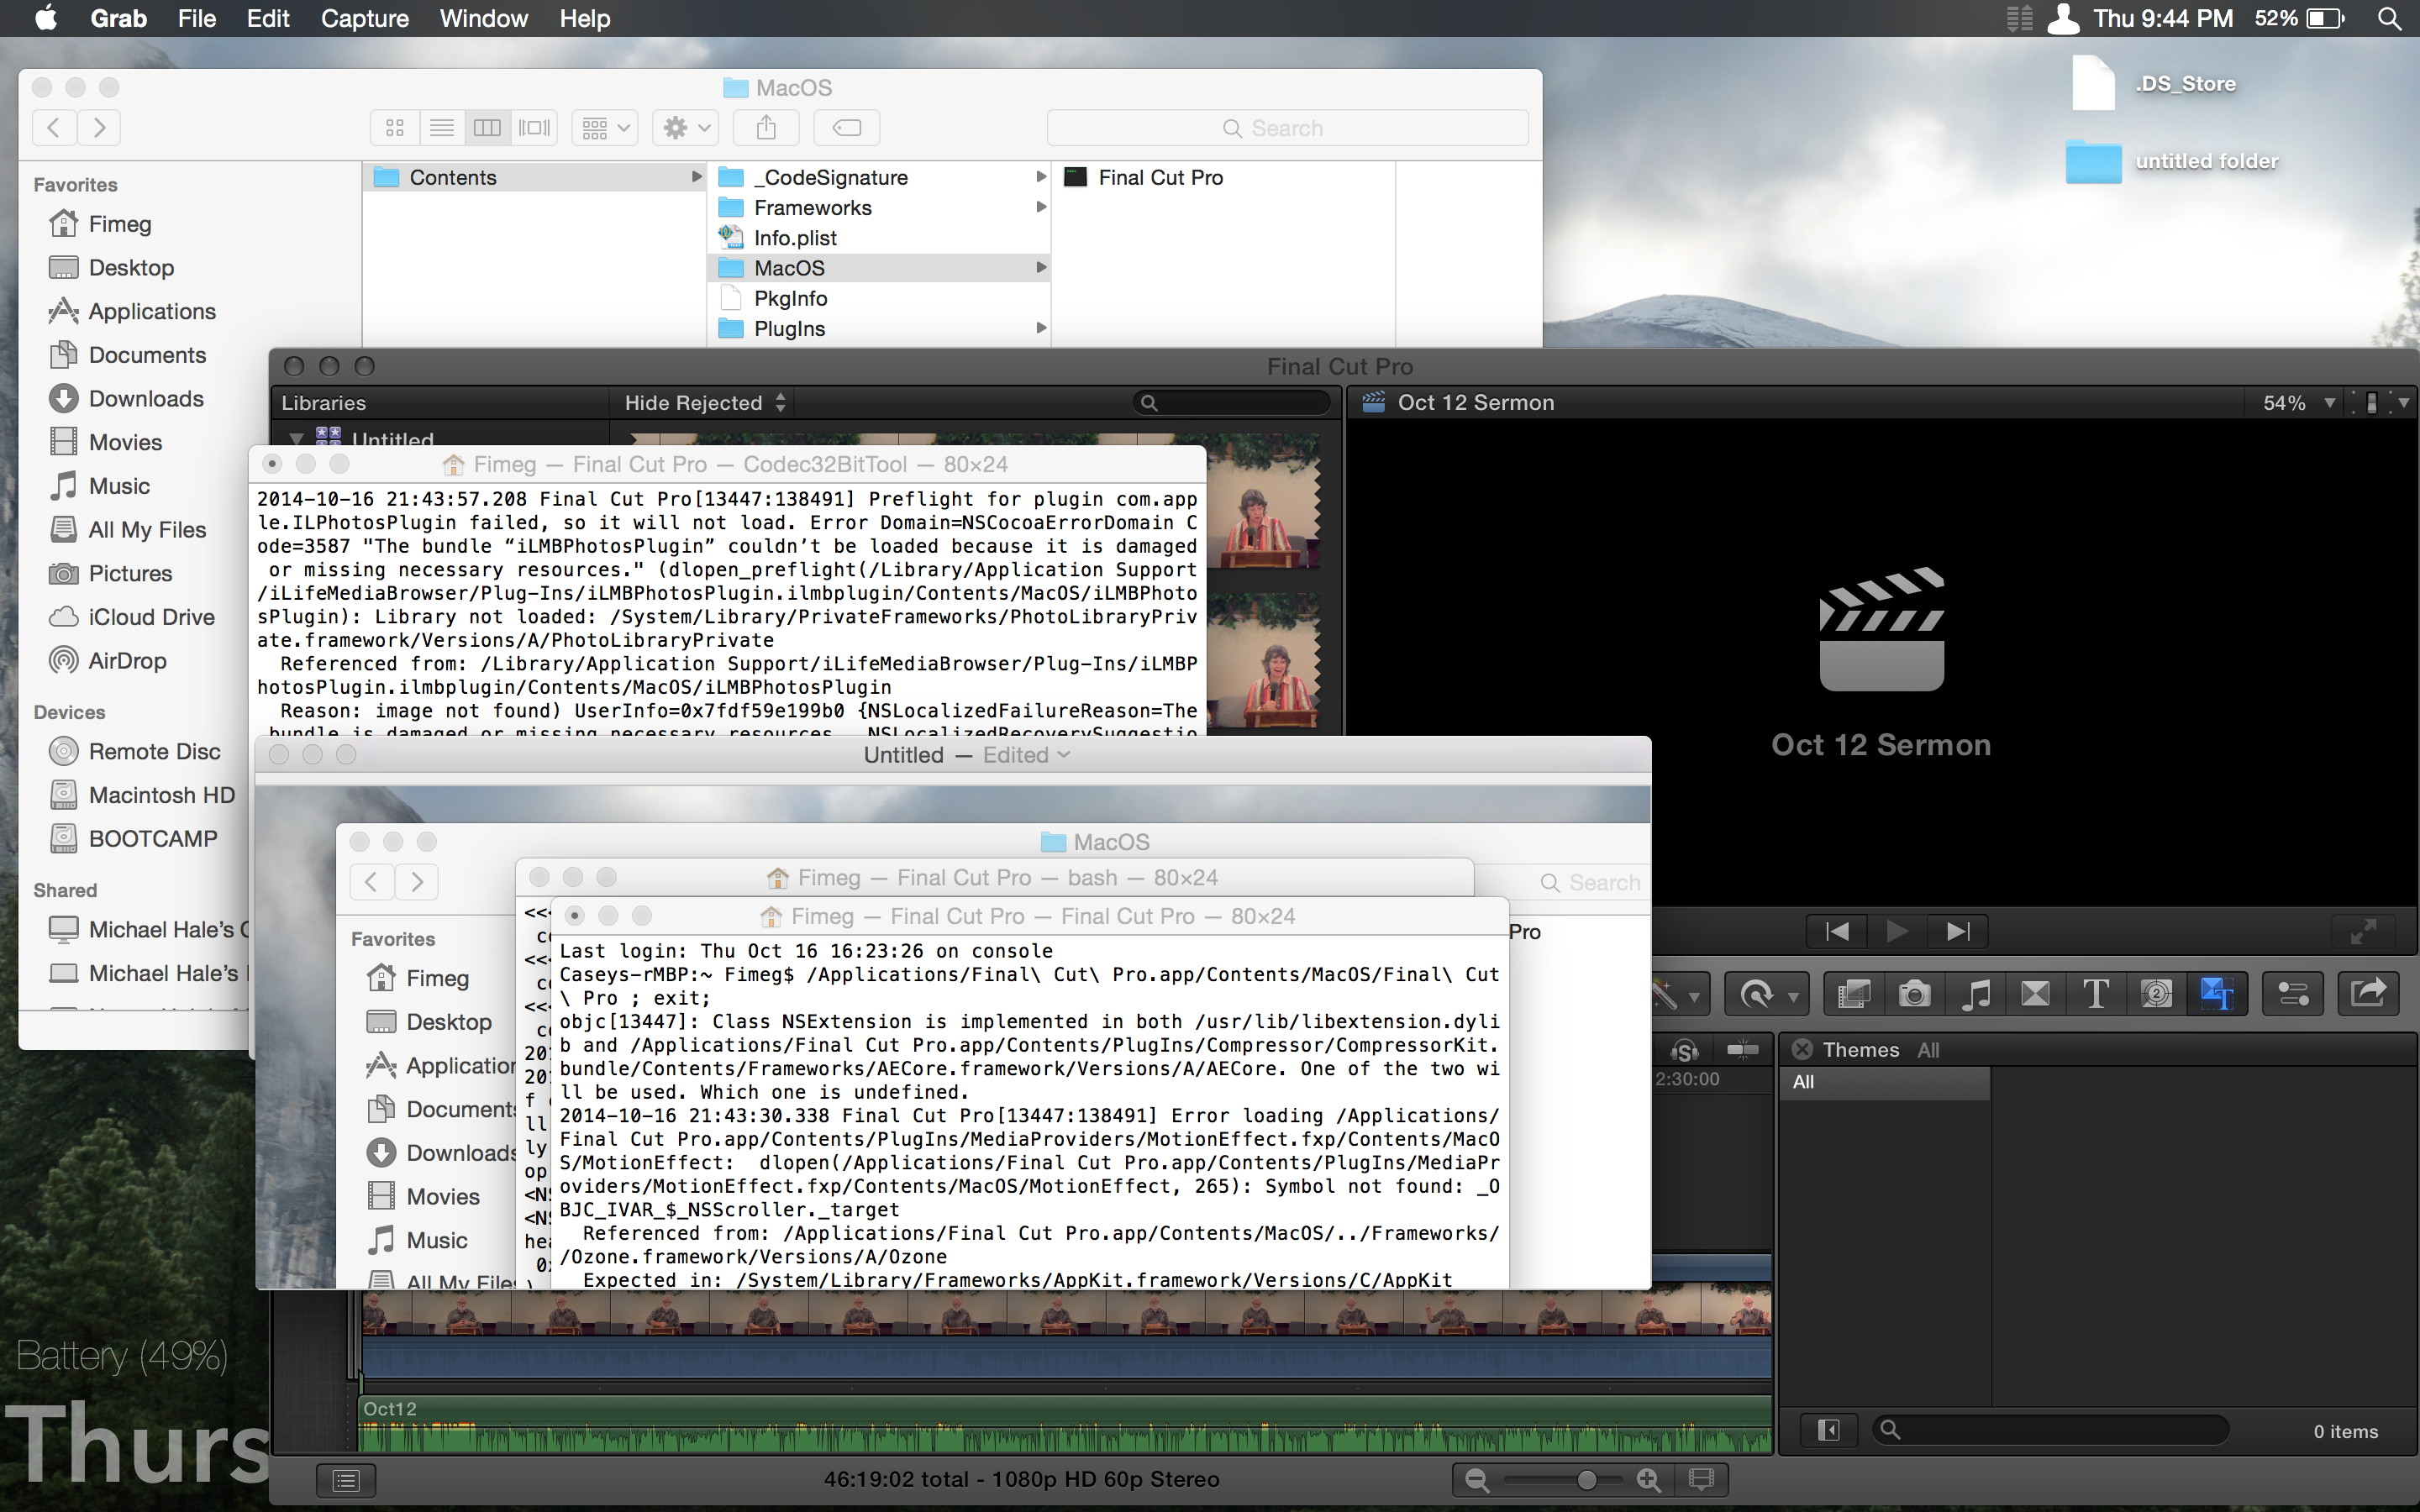Click the Final Cut Pro library search field
This screenshot has height=1512, width=2420.
pyautogui.click(x=1232, y=403)
